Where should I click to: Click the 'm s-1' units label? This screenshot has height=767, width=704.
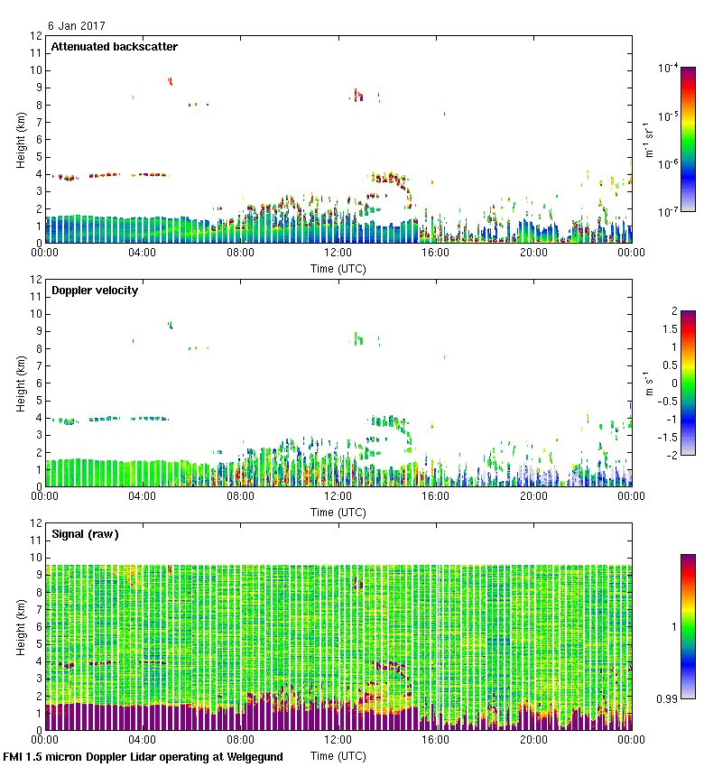(649, 383)
